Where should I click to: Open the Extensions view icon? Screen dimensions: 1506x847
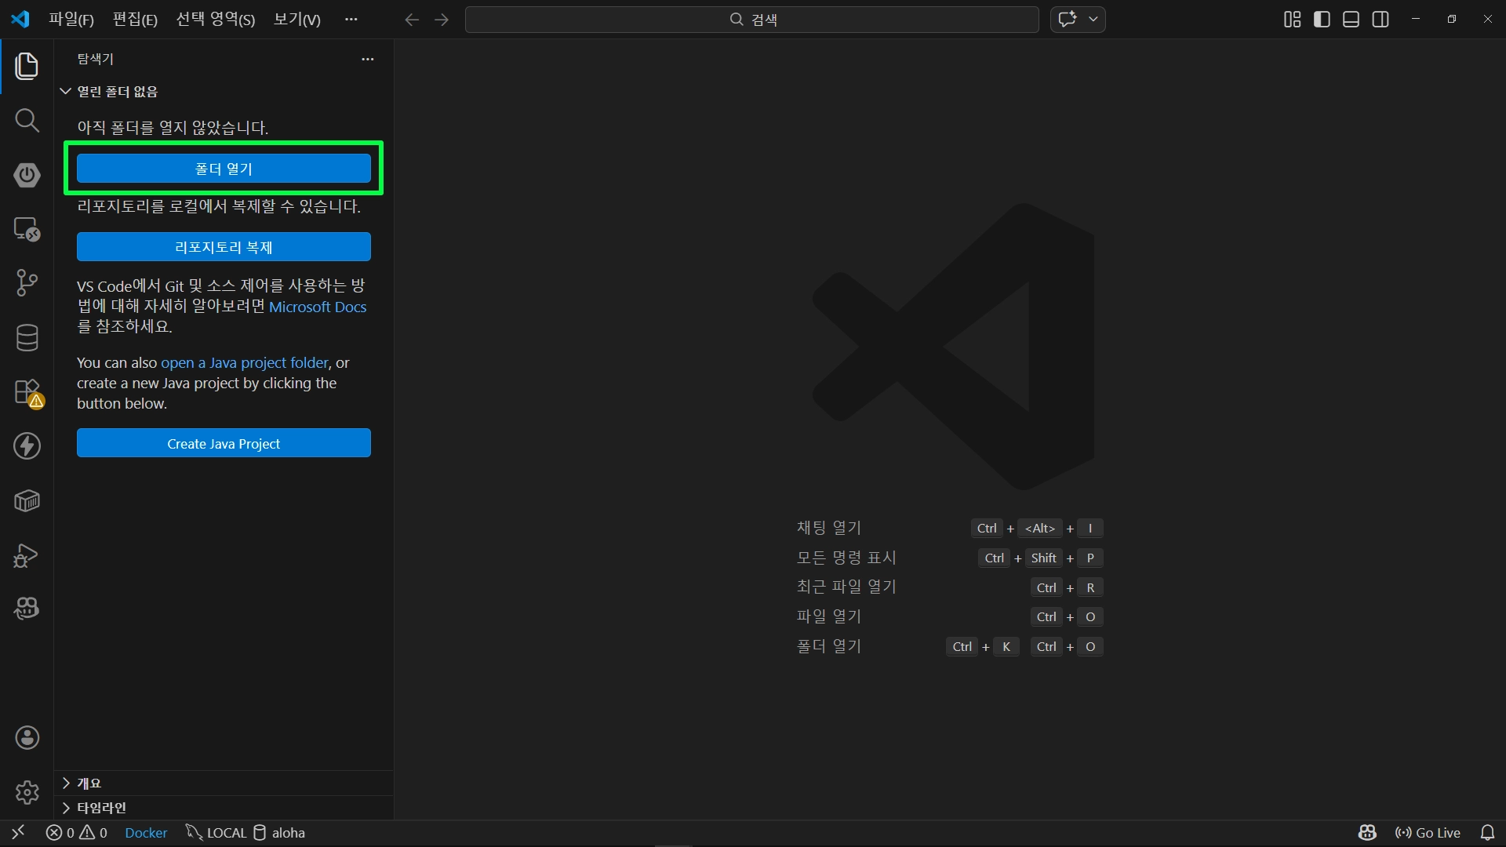(x=27, y=392)
